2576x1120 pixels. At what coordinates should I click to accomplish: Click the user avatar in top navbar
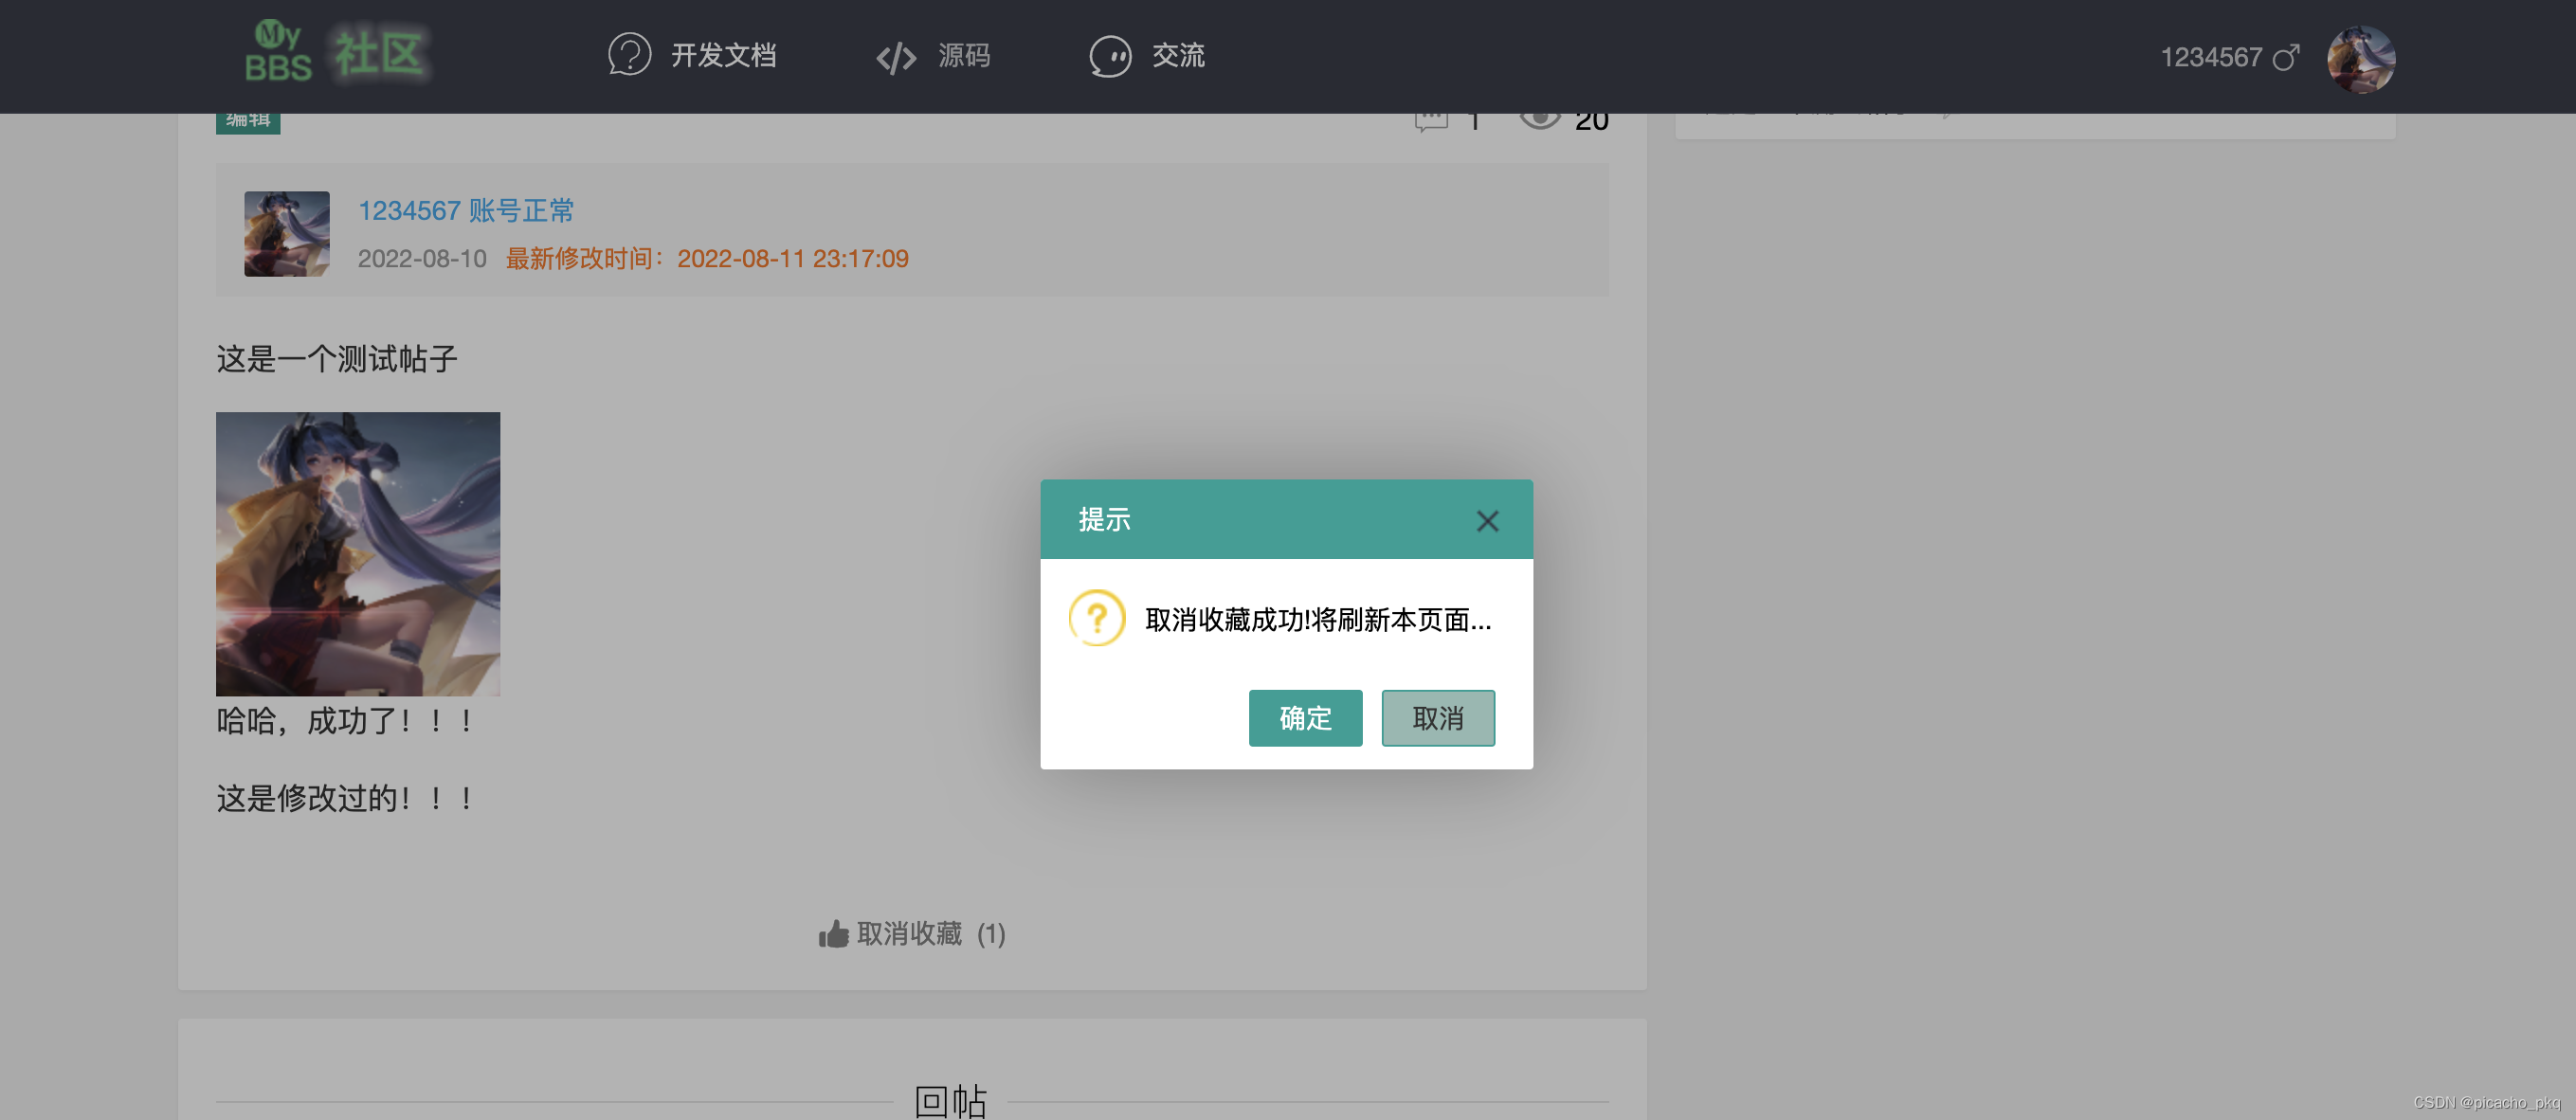2360,59
